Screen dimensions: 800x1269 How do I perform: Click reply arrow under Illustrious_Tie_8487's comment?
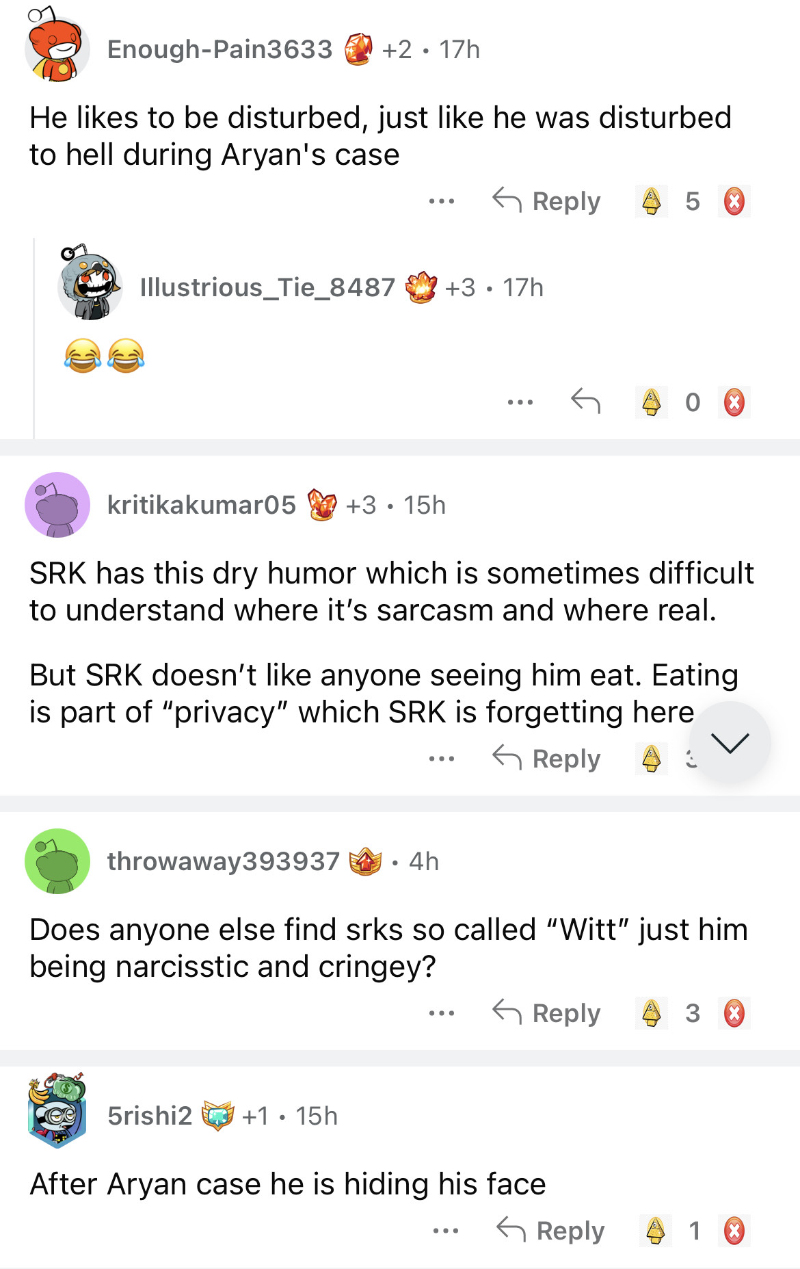point(585,402)
